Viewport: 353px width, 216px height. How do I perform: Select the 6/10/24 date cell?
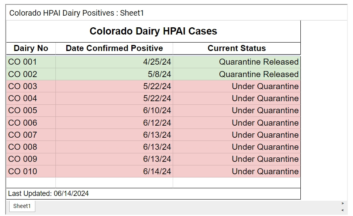click(114, 110)
